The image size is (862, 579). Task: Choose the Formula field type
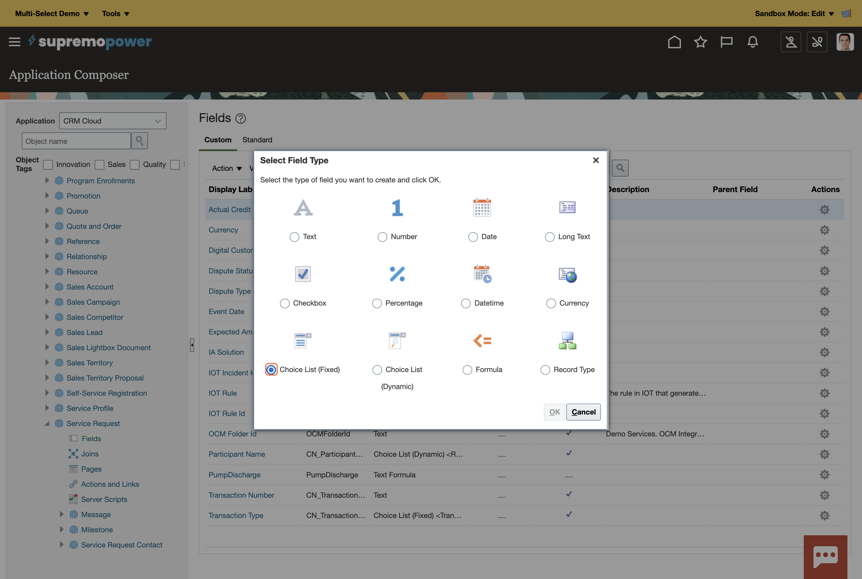(467, 370)
